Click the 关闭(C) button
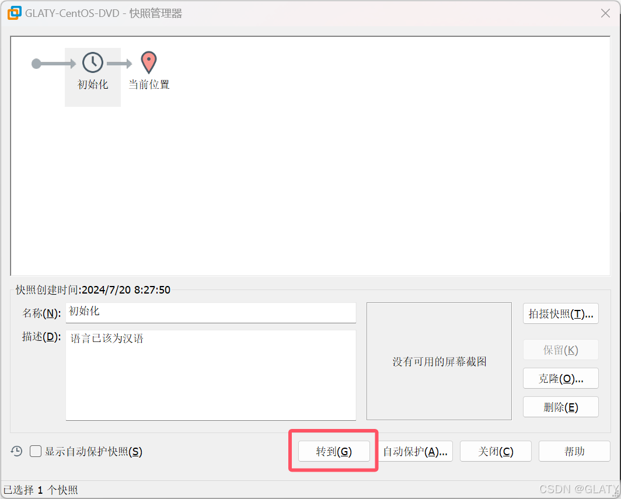 point(496,451)
